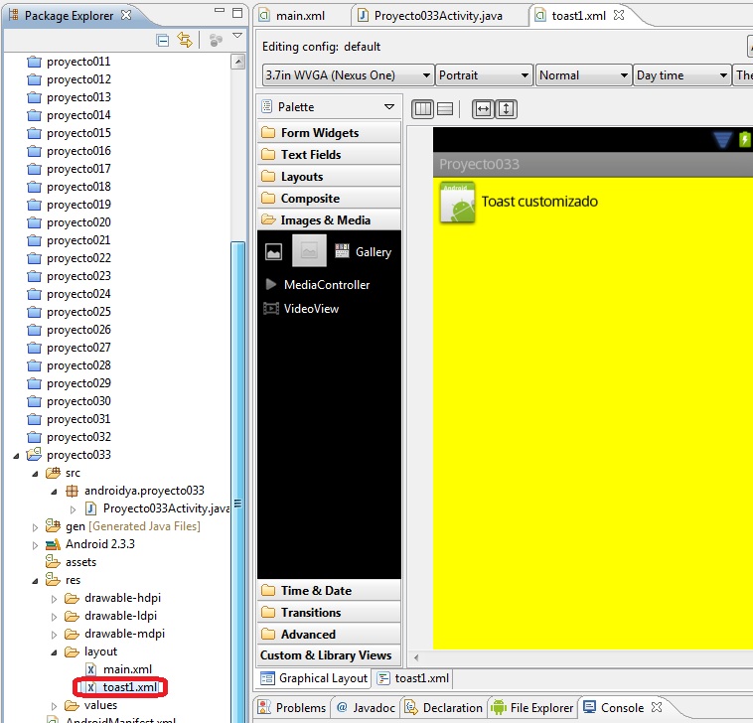Expand the Layouts palette category

coord(329,177)
